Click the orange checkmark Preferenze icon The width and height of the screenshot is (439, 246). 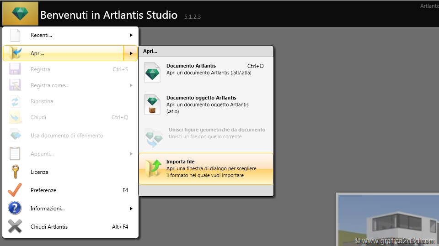click(x=15, y=190)
